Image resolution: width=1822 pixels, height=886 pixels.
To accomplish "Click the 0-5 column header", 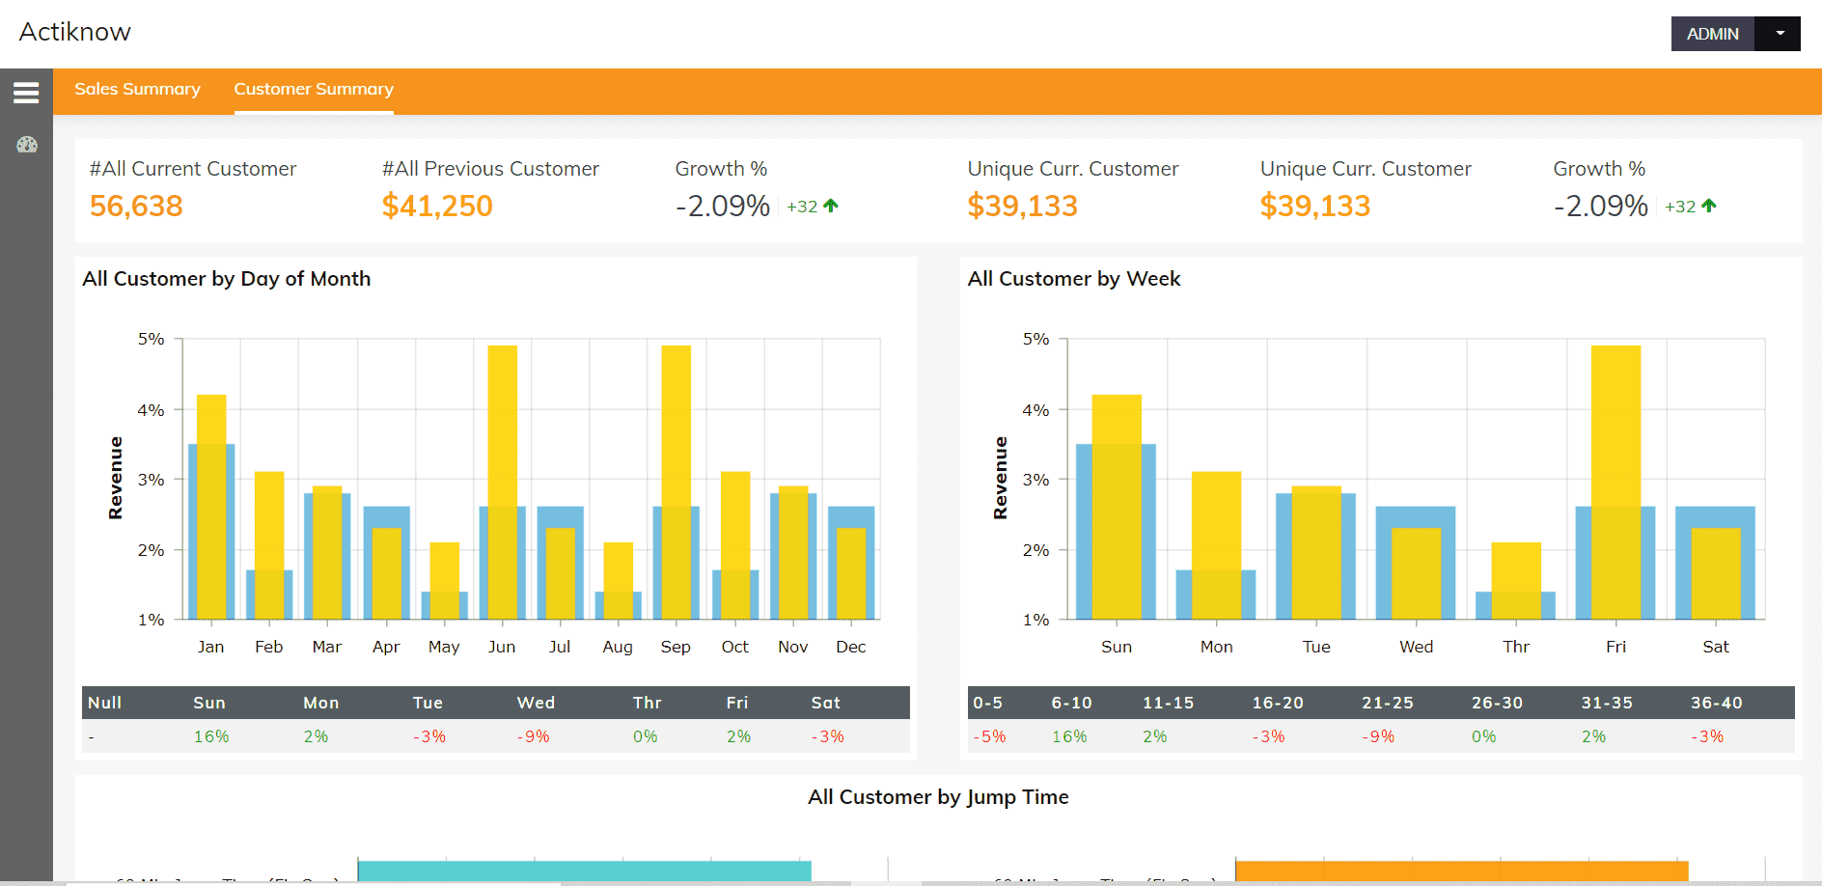I will coord(988,703).
